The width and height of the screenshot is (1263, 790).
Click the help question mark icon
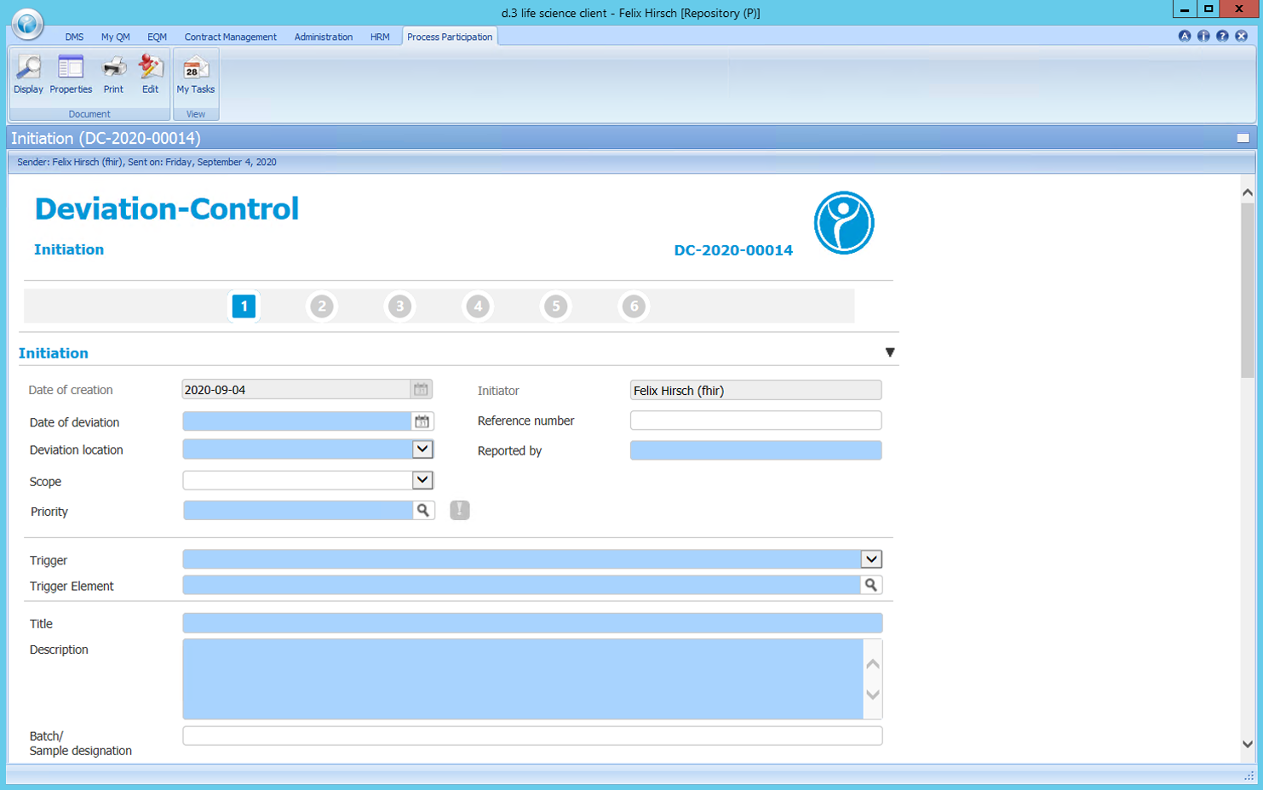point(1224,36)
